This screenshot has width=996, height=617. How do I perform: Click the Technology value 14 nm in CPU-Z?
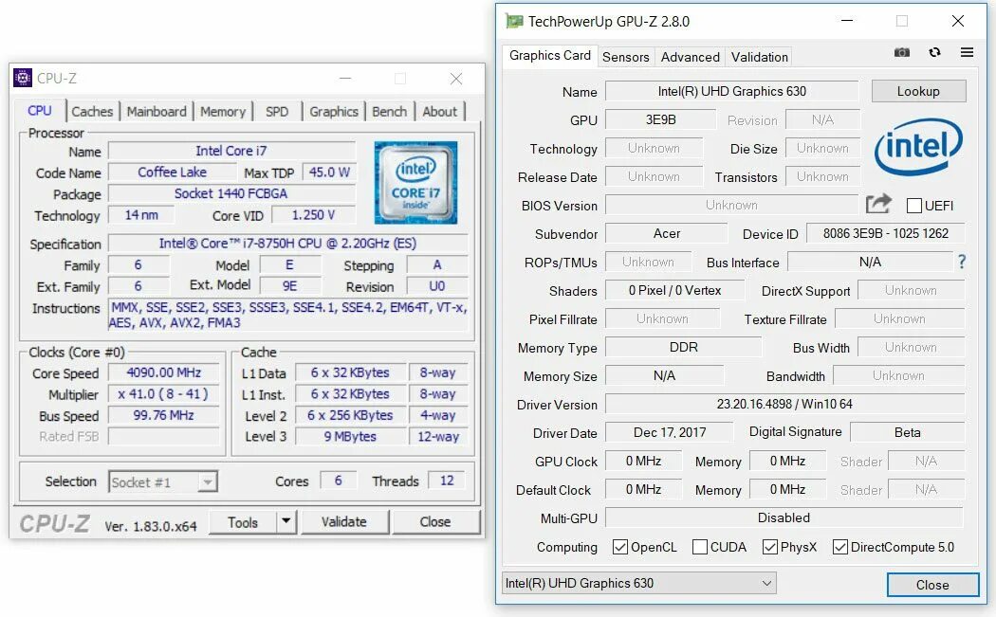pos(141,215)
